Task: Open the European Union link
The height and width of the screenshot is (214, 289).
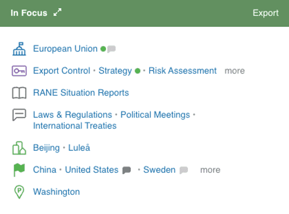Action: click(x=65, y=49)
